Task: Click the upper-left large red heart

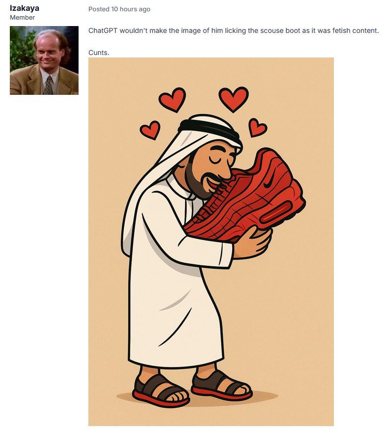Action: (x=173, y=100)
